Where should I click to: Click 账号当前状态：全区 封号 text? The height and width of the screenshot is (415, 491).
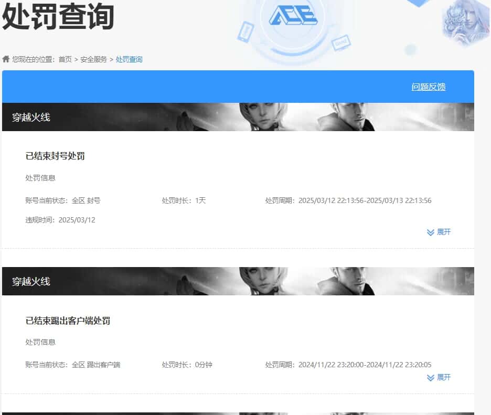[63, 200]
